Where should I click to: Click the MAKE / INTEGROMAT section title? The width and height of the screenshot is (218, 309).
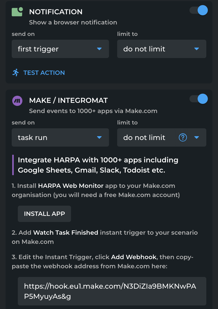pyautogui.click(x=69, y=100)
